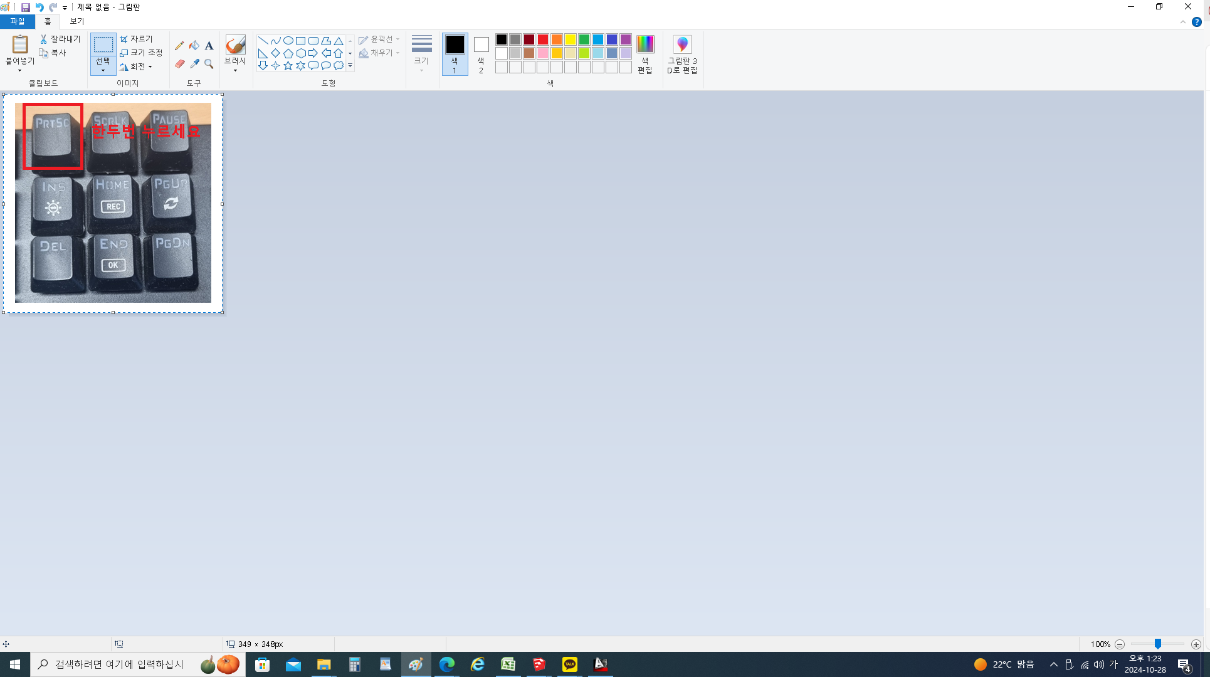Open the File (파일) menu tab
Screen dimensions: 1210x677
(17, 21)
